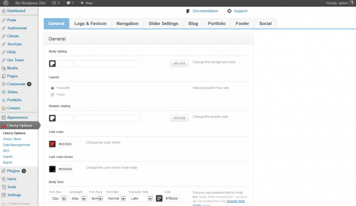Open Cherry Store submenu link
The height and width of the screenshot is (206, 356).
click(12, 139)
